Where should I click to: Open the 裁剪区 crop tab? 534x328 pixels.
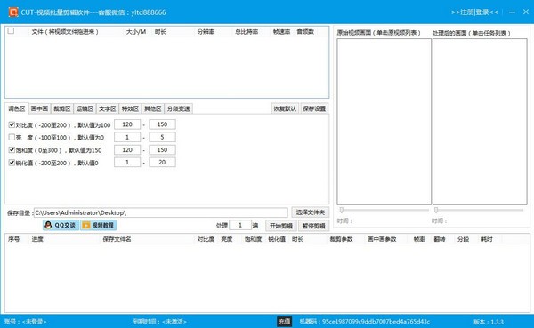point(62,108)
